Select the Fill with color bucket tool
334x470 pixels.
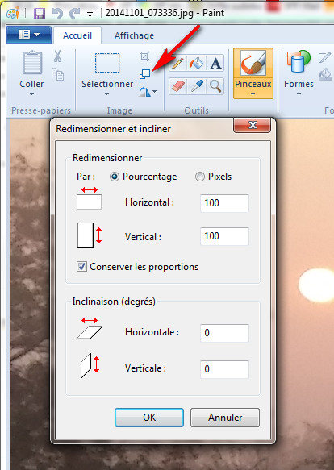pos(197,63)
